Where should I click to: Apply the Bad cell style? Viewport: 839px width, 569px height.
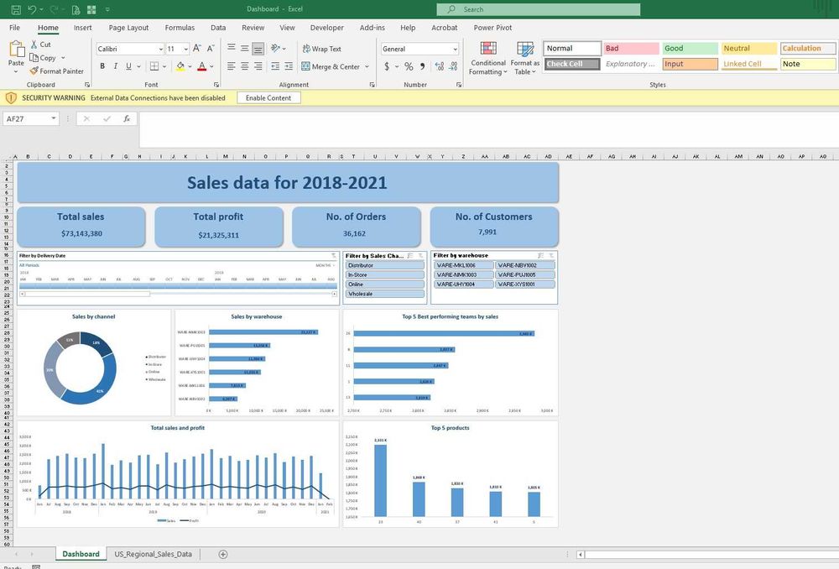pos(631,48)
